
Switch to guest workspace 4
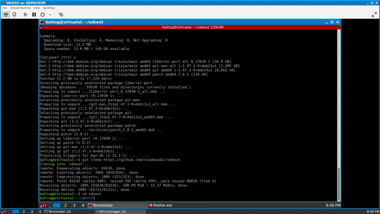pos(83,205)
